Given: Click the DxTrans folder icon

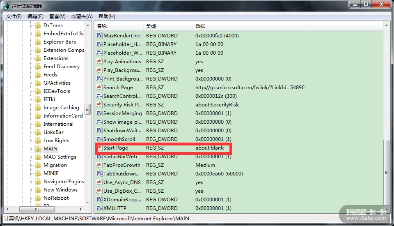Looking at the screenshot, I should pos(38,25).
